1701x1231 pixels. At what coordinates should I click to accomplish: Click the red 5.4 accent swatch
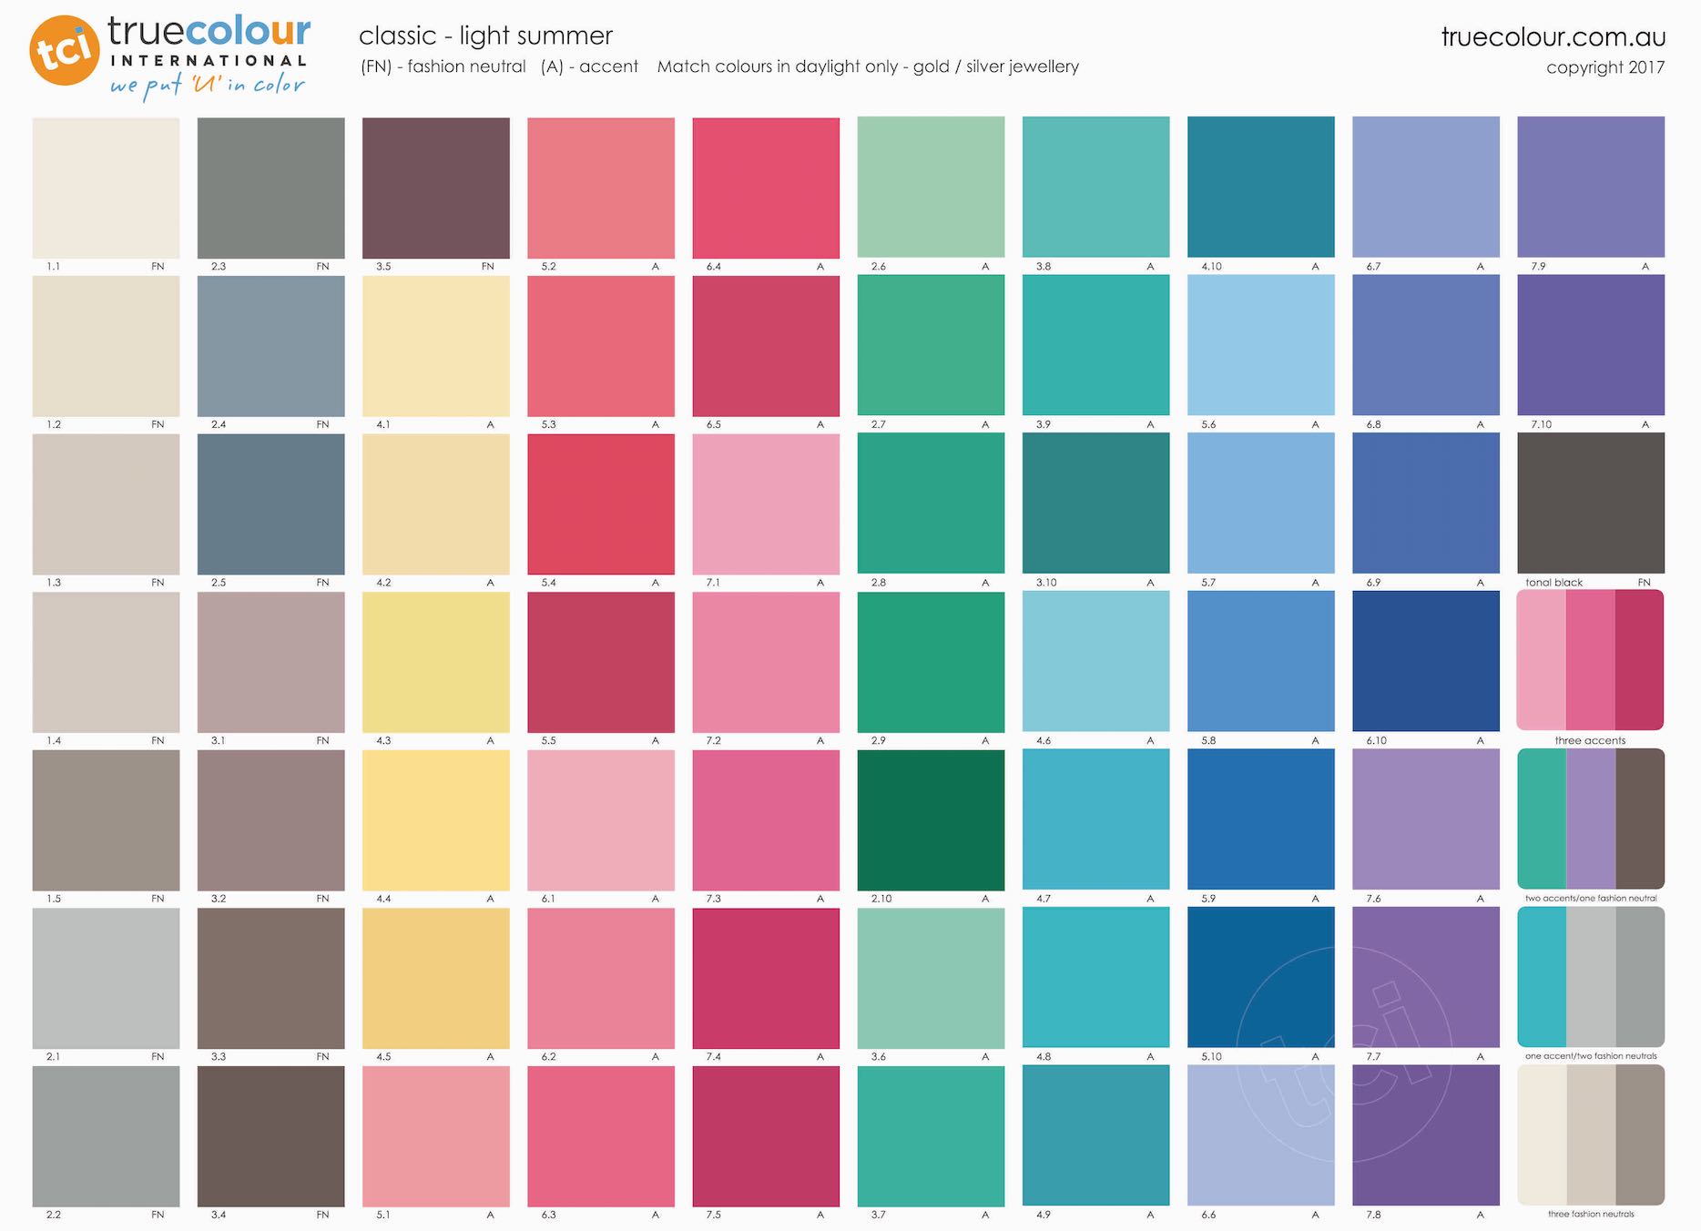pyautogui.click(x=601, y=504)
